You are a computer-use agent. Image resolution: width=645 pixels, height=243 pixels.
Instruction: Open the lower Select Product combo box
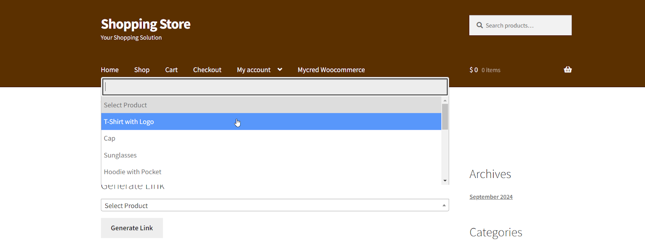[275, 205]
